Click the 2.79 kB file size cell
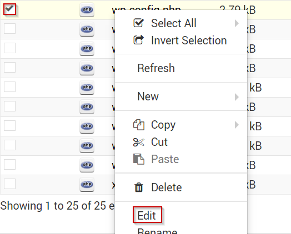This screenshot has height=234, width=291. [x=237, y=9]
